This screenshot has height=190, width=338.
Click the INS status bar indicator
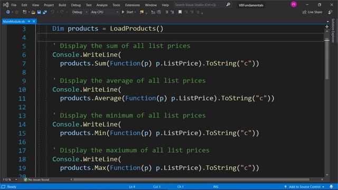coord(215,187)
